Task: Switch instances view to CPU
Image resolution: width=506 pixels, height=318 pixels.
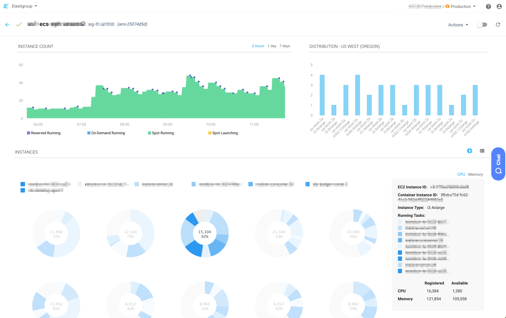Action: pos(461,174)
